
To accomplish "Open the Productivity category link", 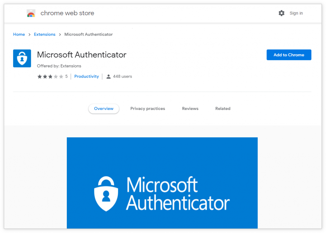I will point(87,76).
